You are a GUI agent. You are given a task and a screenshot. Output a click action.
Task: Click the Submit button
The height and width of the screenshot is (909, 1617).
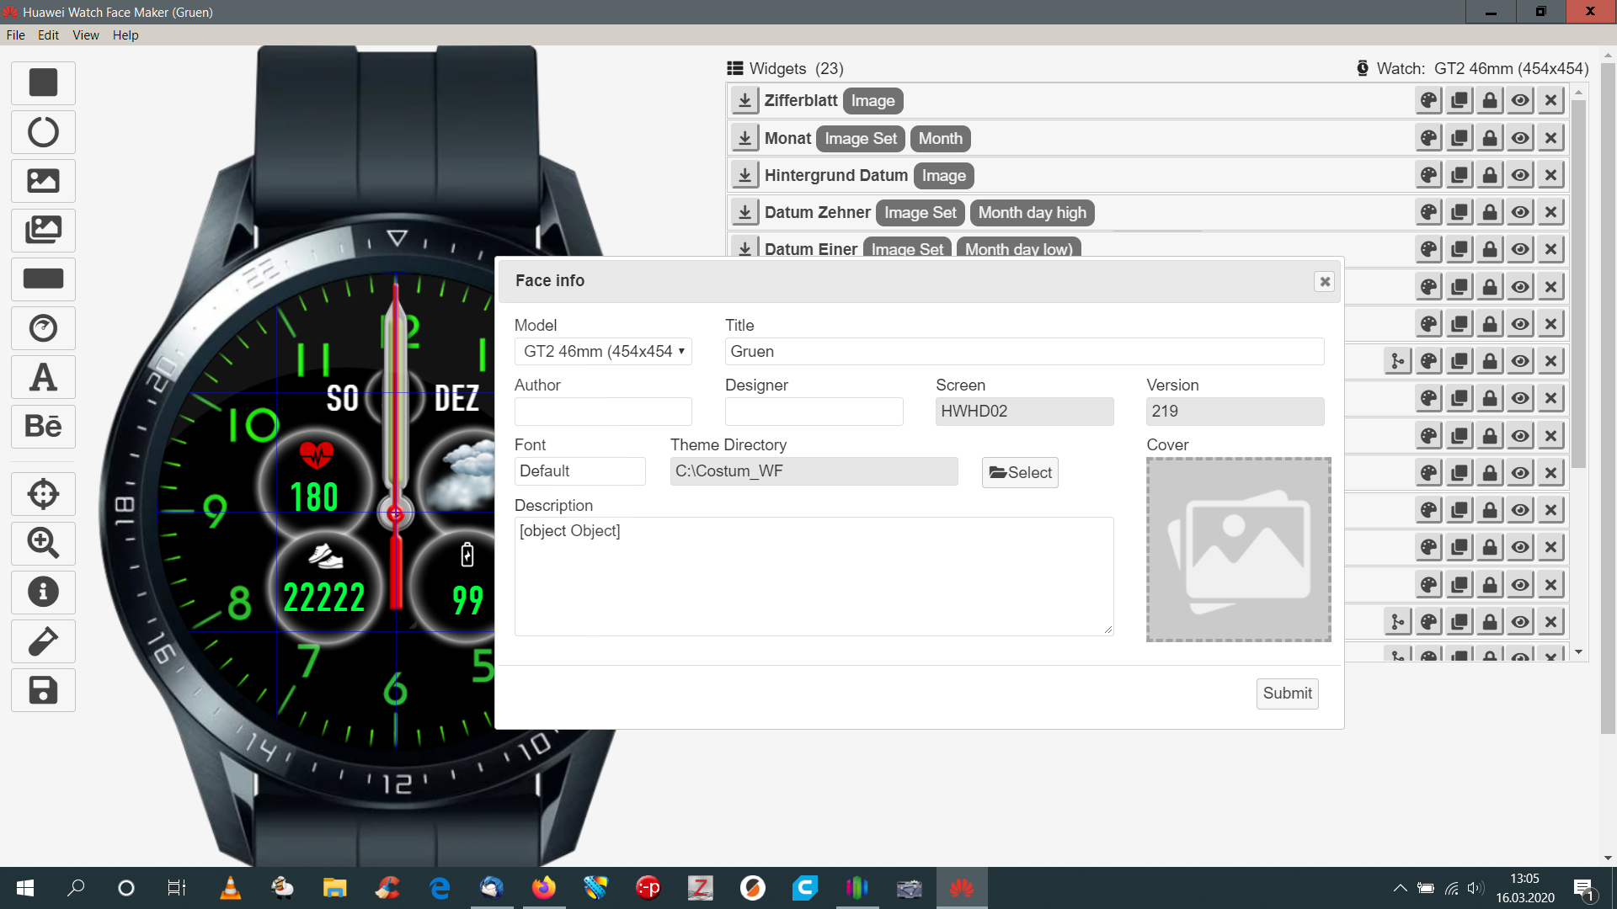click(x=1287, y=694)
